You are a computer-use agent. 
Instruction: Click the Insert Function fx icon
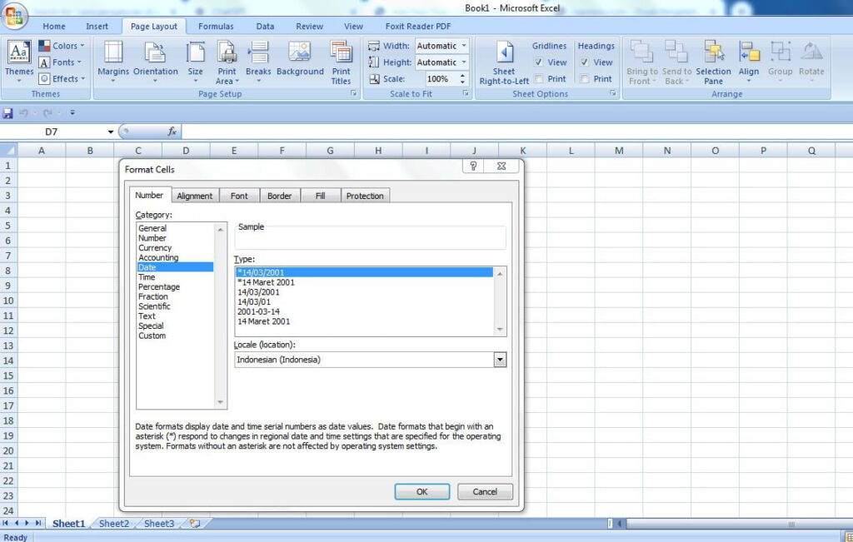click(172, 132)
